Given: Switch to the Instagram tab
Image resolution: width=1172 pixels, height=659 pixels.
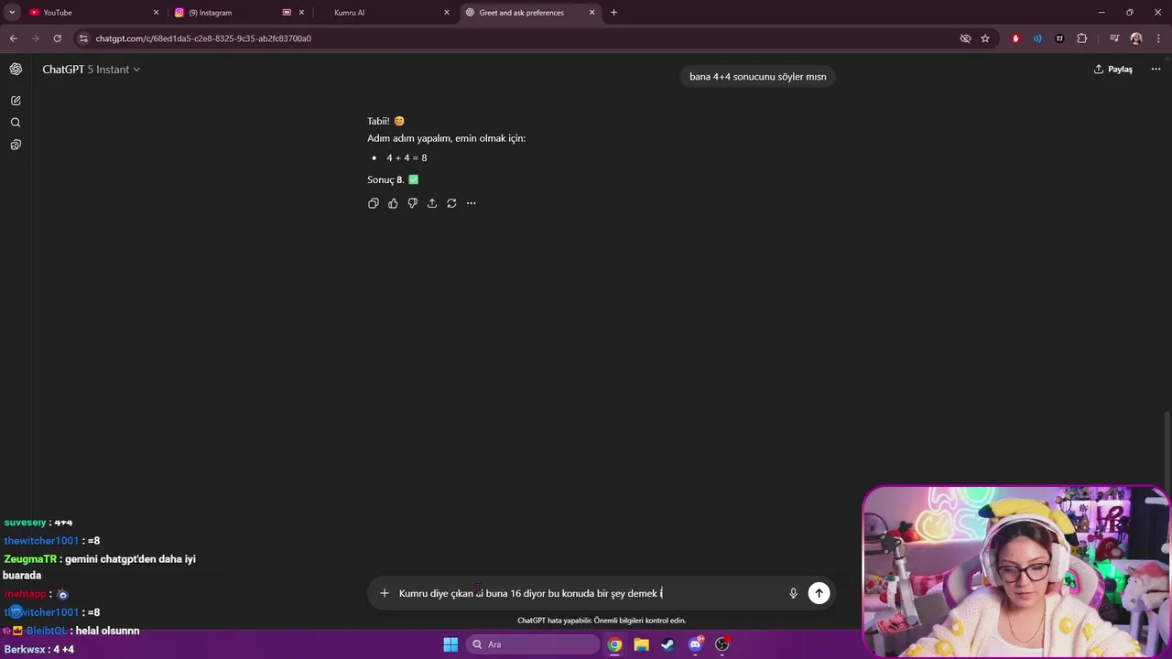Looking at the screenshot, I should pyautogui.click(x=238, y=13).
